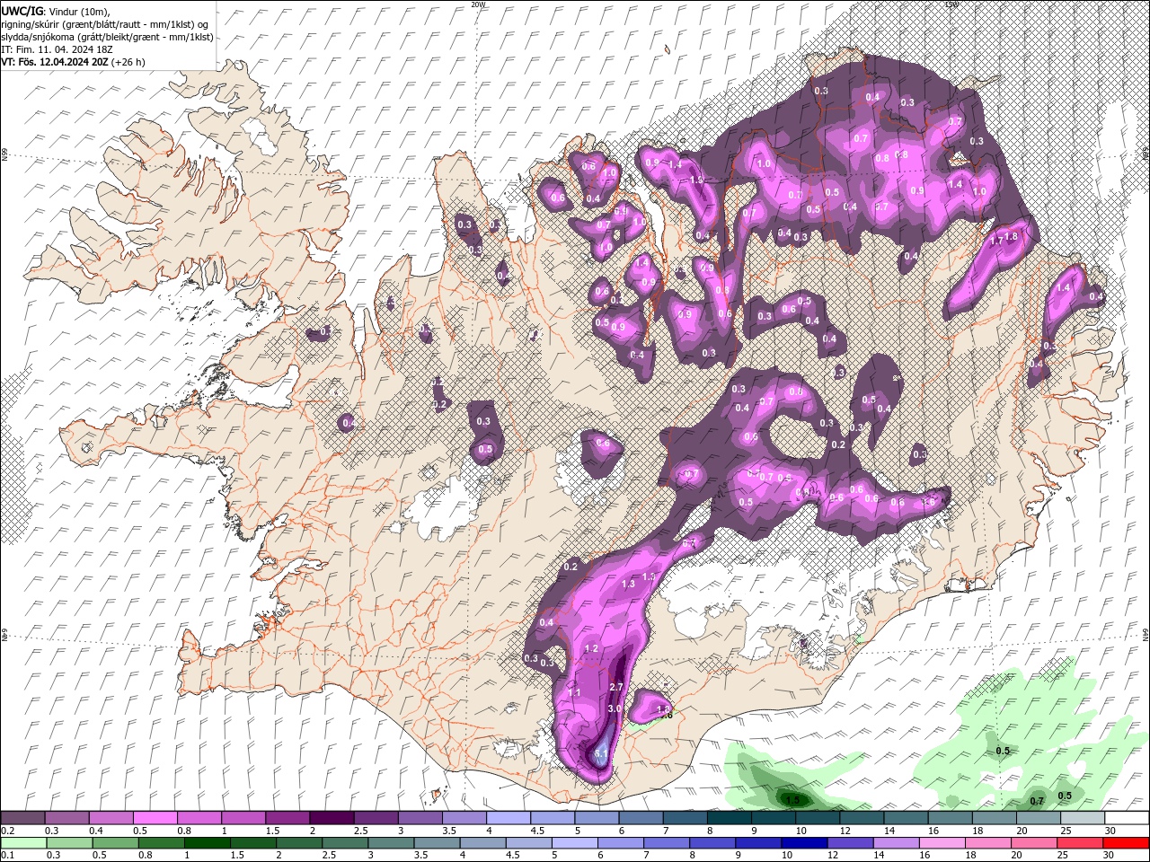
Task: Click the '1.7' snowfall value in the northeast
Action: pyautogui.click(x=995, y=241)
